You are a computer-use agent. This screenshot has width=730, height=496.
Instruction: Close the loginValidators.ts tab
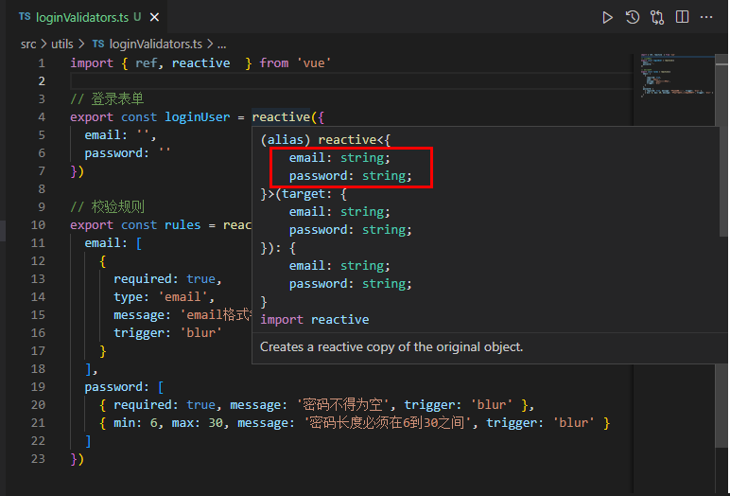154,18
